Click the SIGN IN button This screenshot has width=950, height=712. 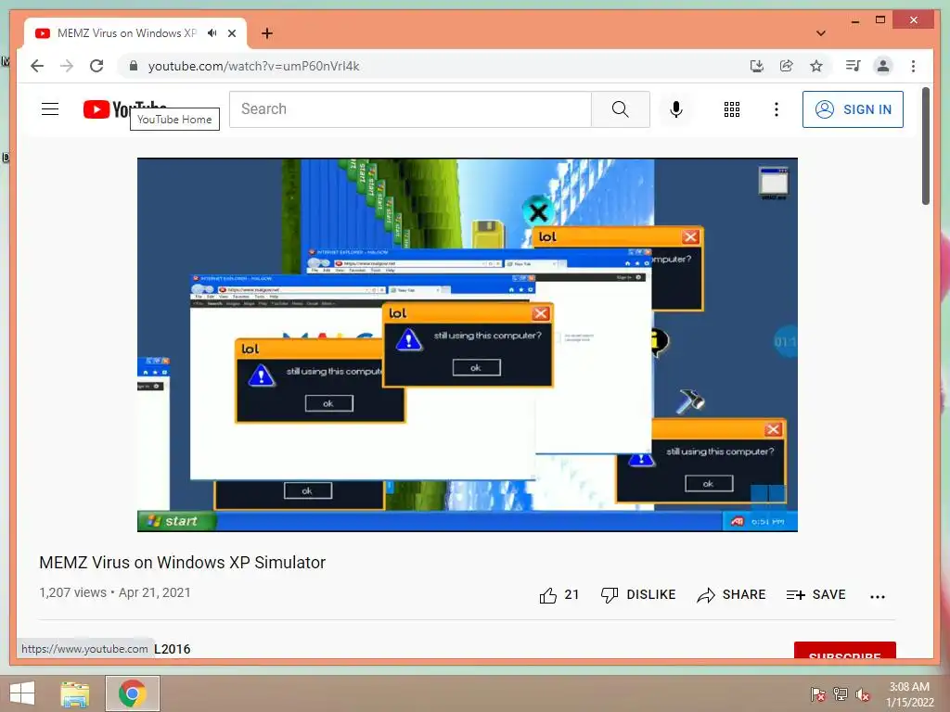point(853,109)
